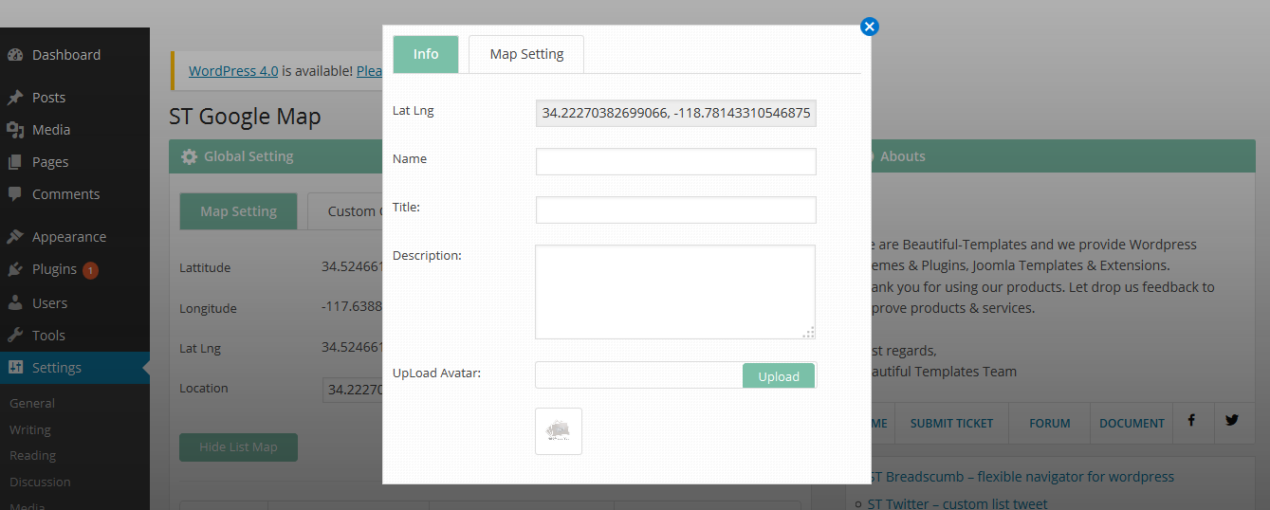This screenshot has height=510, width=1270.
Task: Click the Users person icon
Action: [15, 303]
